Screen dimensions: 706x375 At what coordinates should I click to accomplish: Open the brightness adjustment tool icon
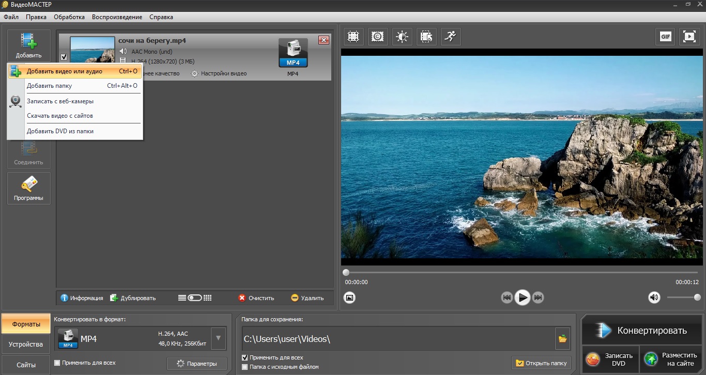(x=402, y=37)
